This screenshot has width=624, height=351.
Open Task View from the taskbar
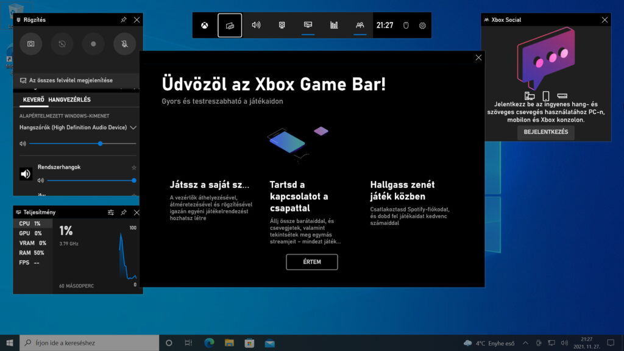(x=188, y=342)
